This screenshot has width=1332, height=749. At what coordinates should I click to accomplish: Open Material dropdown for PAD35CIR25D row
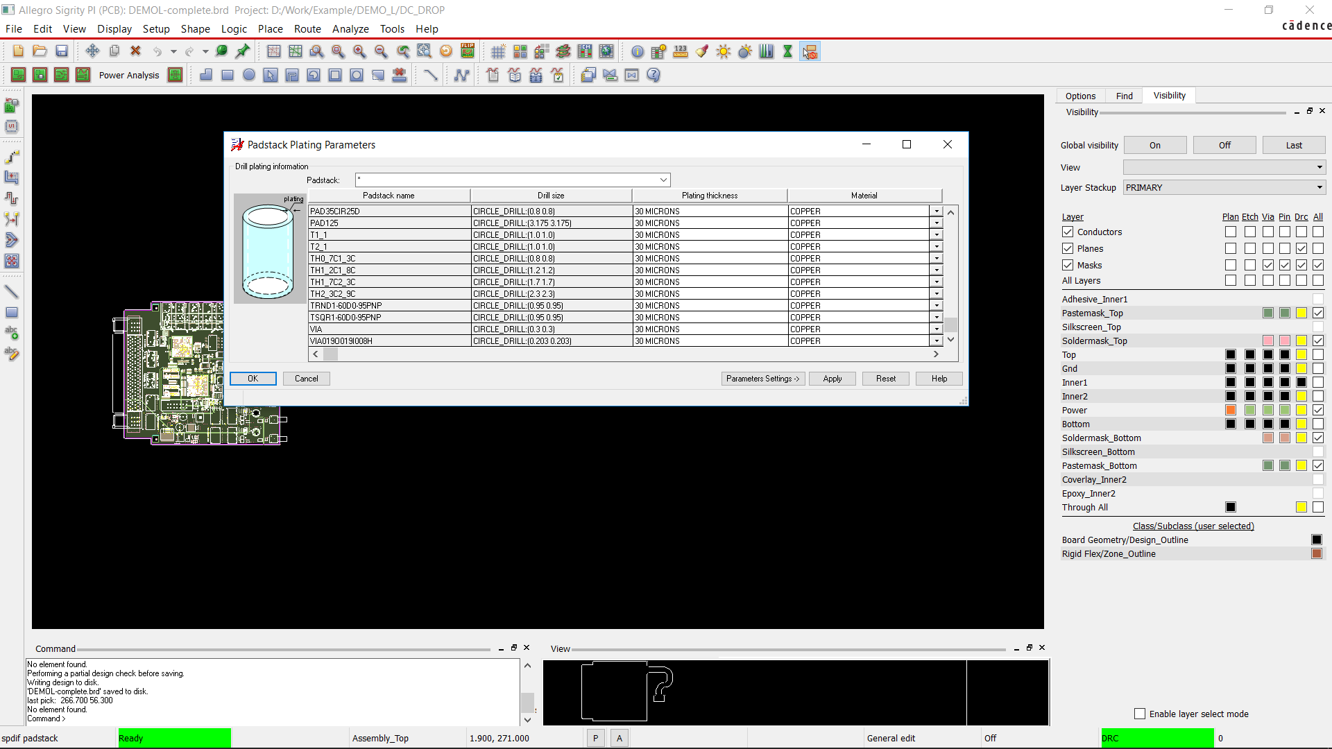pyautogui.click(x=937, y=212)
